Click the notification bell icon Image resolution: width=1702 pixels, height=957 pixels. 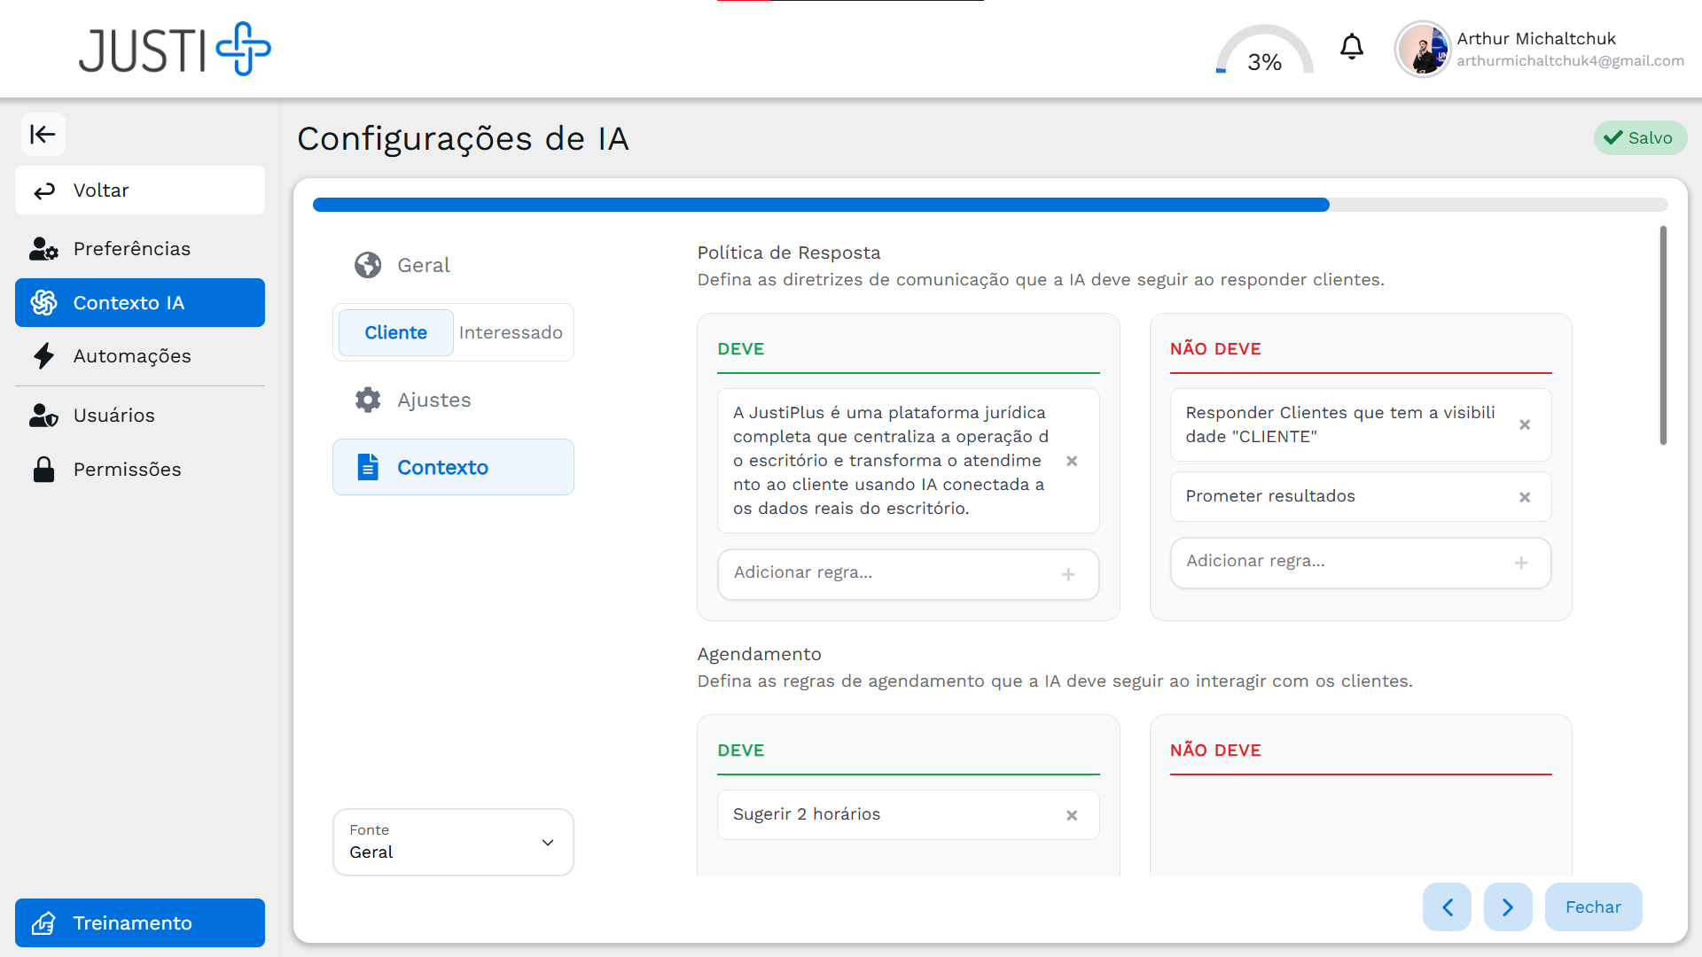click(1351, 47)
